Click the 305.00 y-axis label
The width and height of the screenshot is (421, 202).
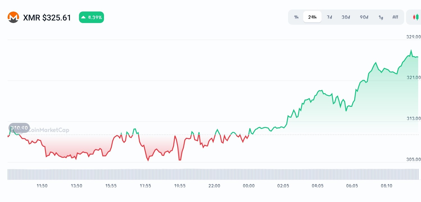coord(413,159)
